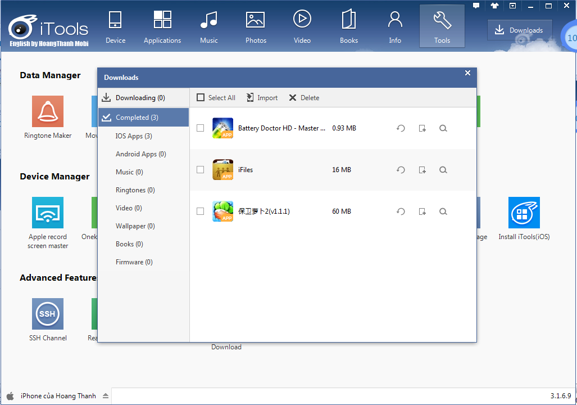The image size is (577, 405).
Task: Open the Video tab
Action: click(302, 27)
